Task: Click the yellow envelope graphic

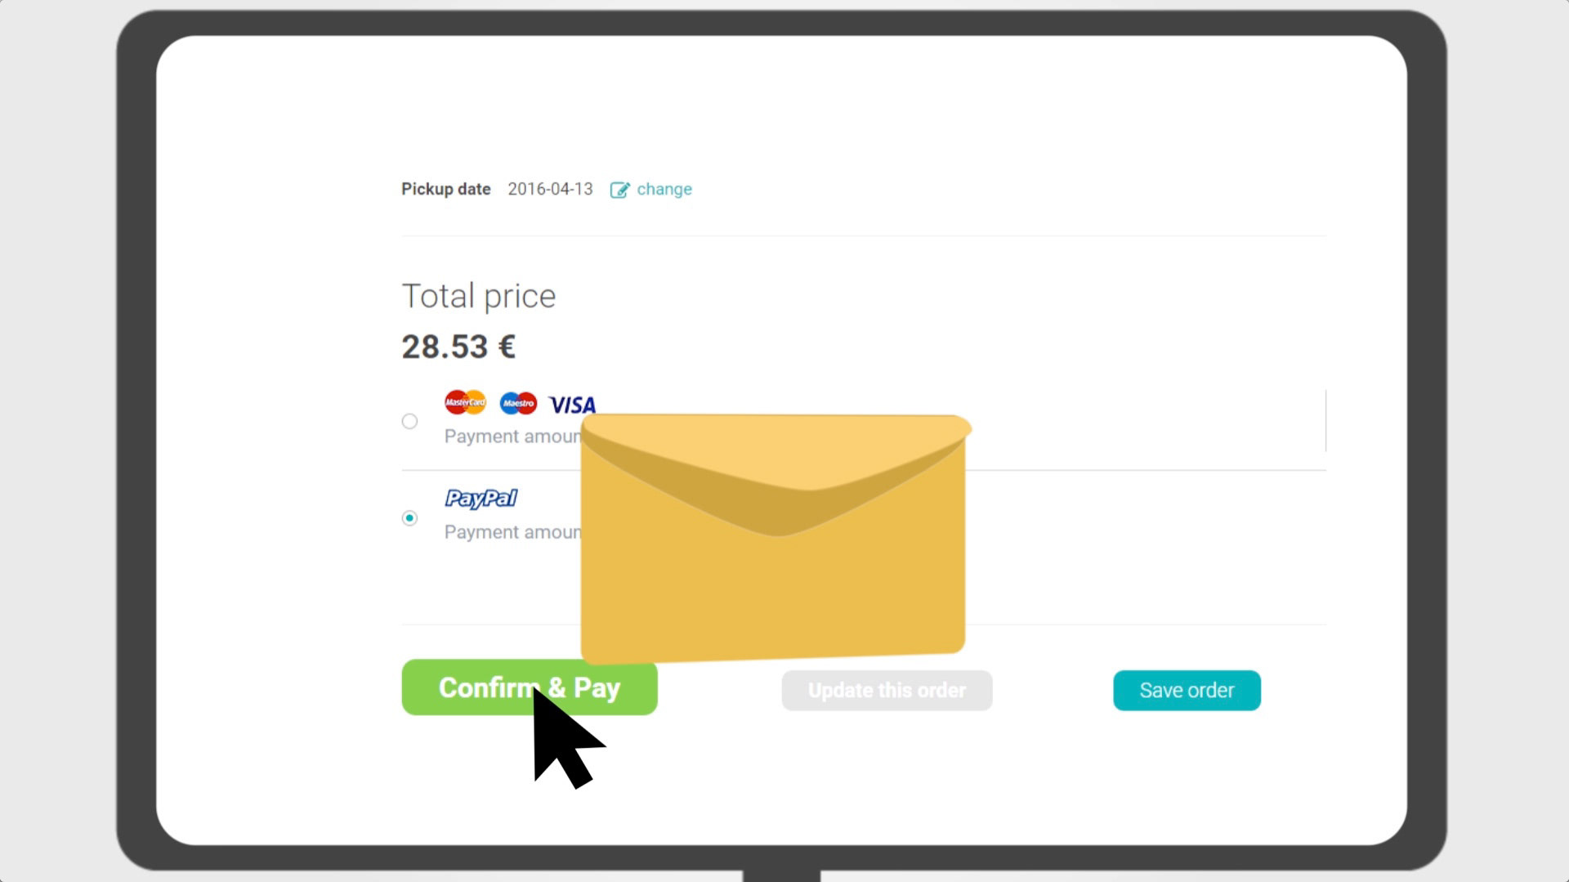Action: pyautogui.click(x=775, y=538)
